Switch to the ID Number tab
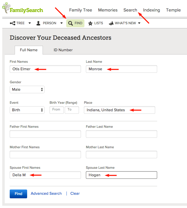This screenshot has height=208, width=187. pos(63,50)
